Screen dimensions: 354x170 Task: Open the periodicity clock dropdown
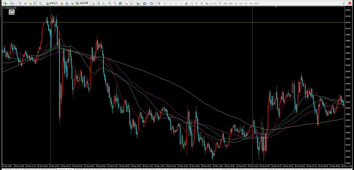[x=148, y=3]
